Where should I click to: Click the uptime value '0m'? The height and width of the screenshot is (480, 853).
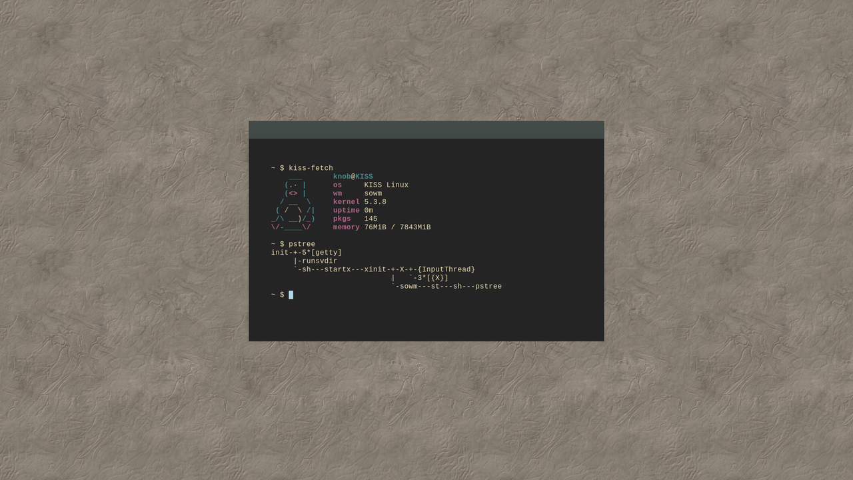[x=369, y=211]
